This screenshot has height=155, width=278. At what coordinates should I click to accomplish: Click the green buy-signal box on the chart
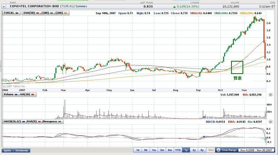(x=237, y=67)
